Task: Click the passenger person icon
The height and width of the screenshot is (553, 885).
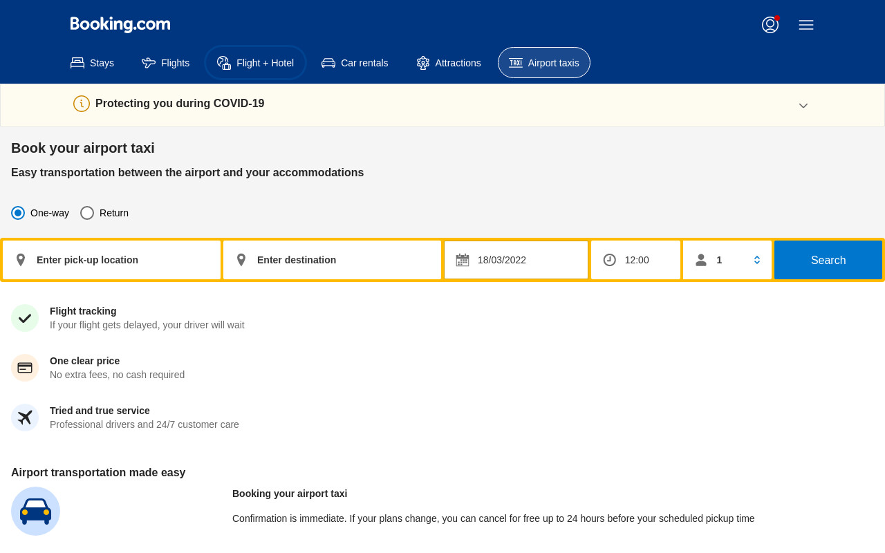Action: click(x=701, y=260)
